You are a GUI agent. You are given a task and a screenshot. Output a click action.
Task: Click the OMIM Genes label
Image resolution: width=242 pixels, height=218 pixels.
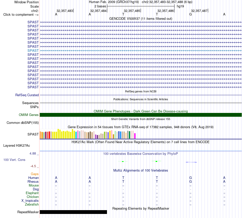click(29, 115)
